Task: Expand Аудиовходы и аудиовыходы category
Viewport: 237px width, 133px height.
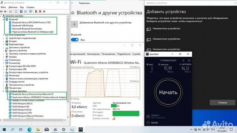Action: [3, 38]
